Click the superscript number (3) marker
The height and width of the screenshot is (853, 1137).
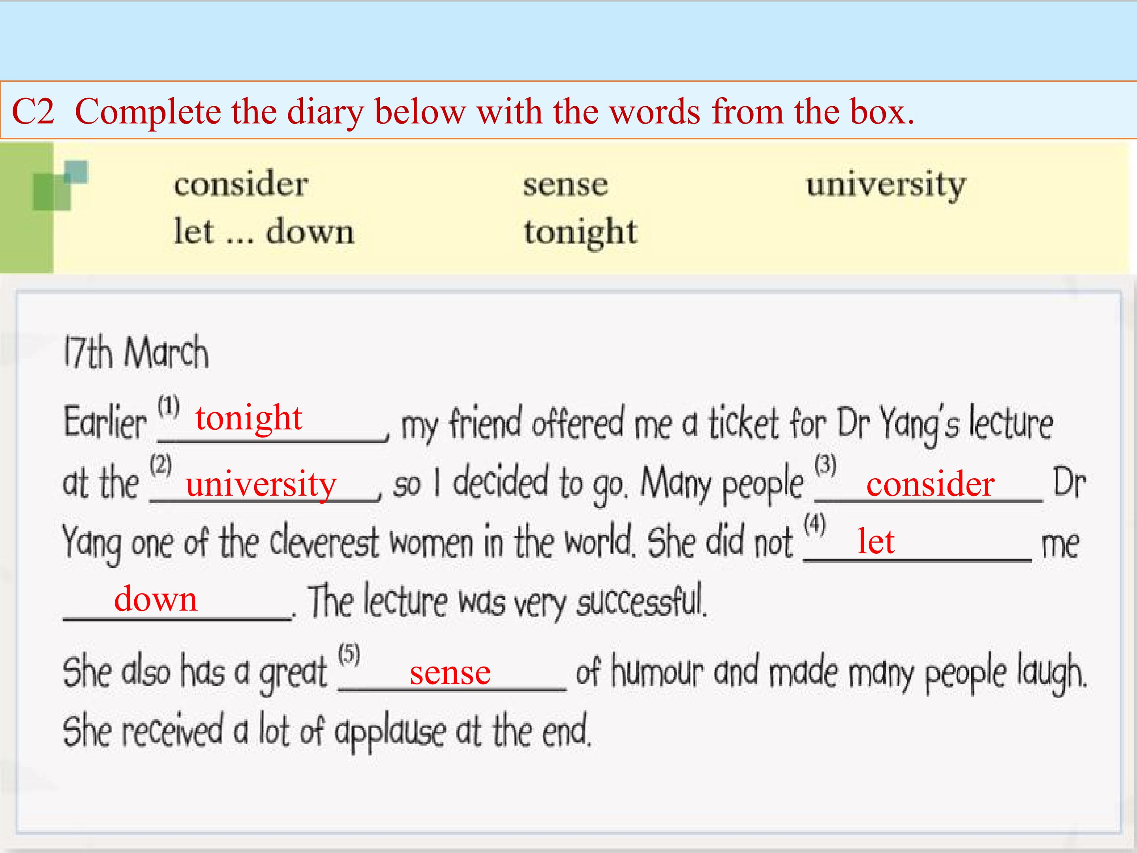825,465
